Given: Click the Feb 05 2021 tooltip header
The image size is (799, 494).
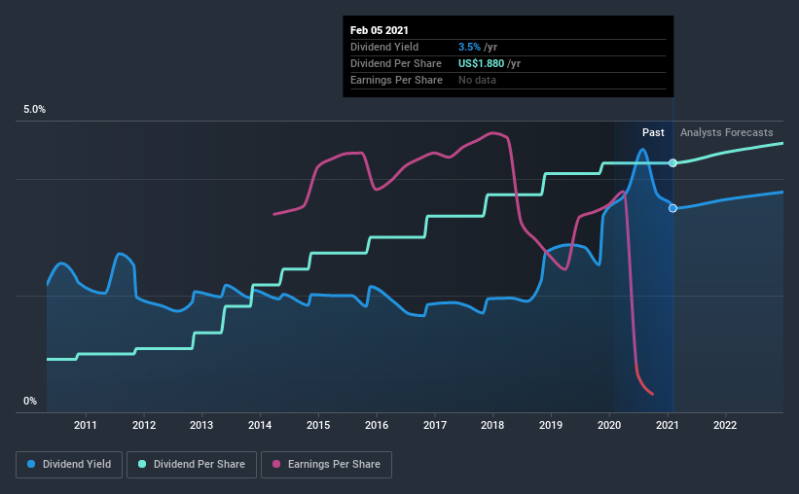Looking at the screenshot, I should click(x=380, y=30).
